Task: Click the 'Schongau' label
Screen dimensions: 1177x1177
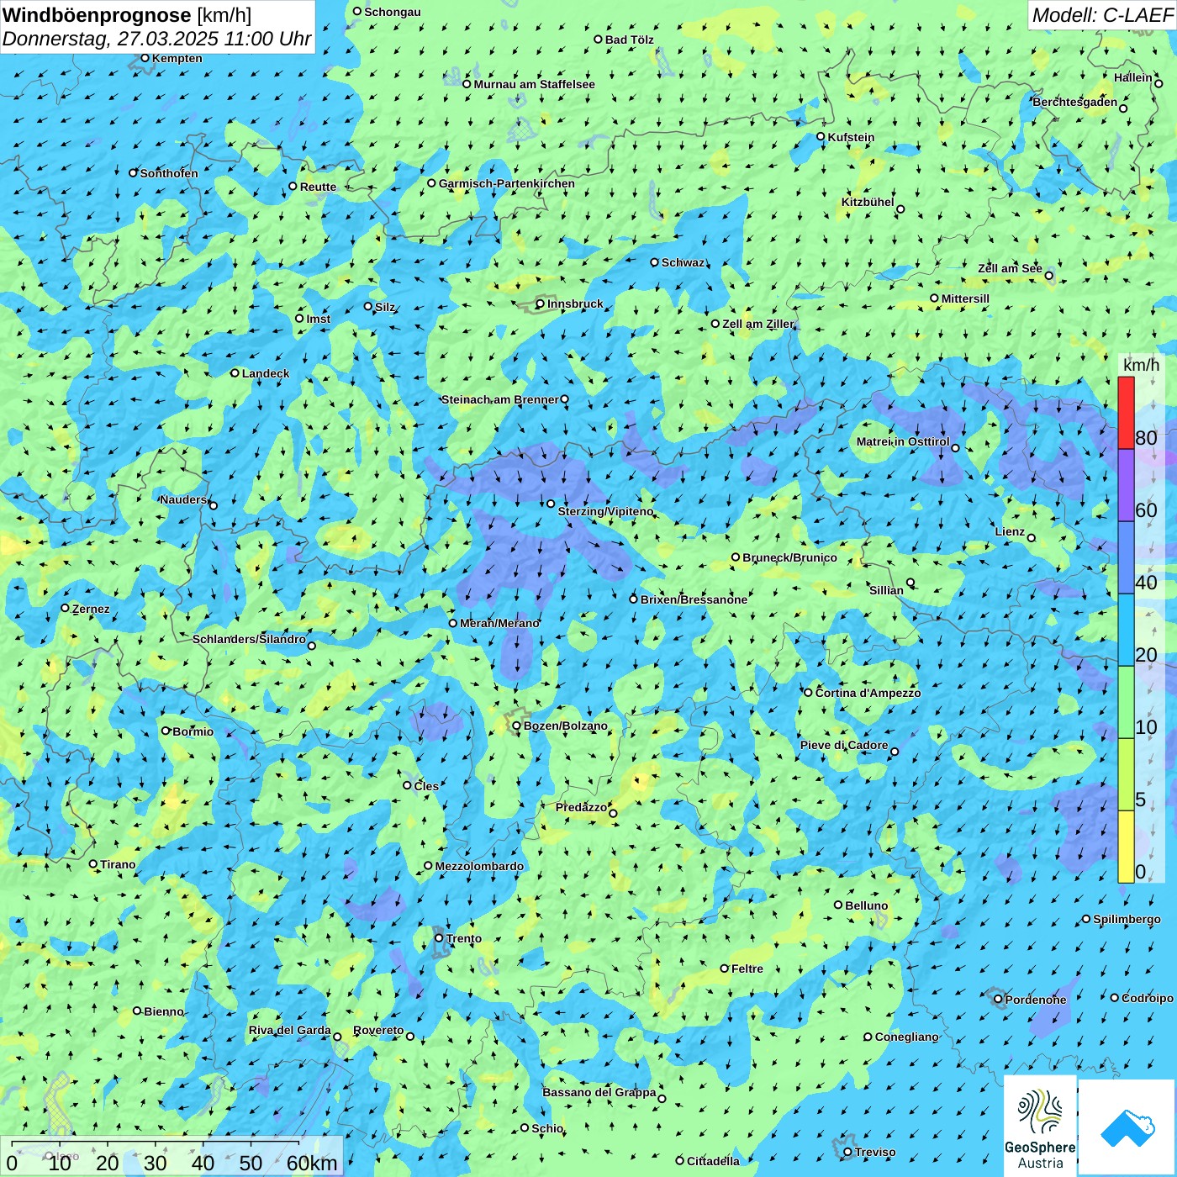Action: [x=392, y=12]
